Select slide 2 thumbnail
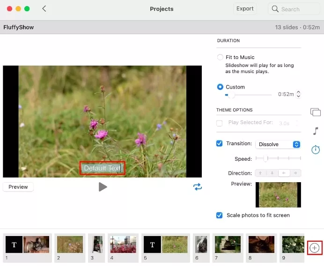The width and height of the screenshot is (324, 266). click(x=70, y=244)
